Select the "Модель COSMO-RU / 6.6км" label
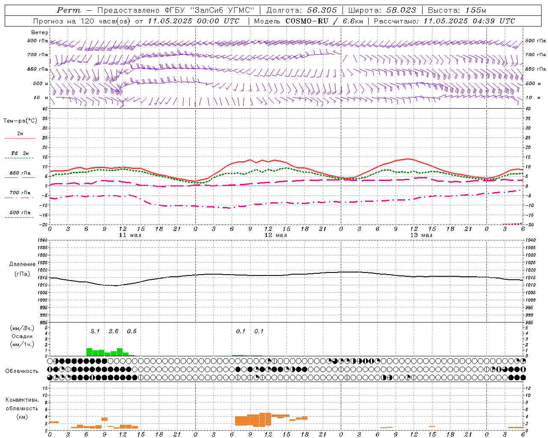The image size is (548, 438). (x=309, y=21)
